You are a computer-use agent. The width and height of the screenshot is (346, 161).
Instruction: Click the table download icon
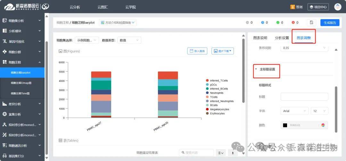tap(233, 153)
